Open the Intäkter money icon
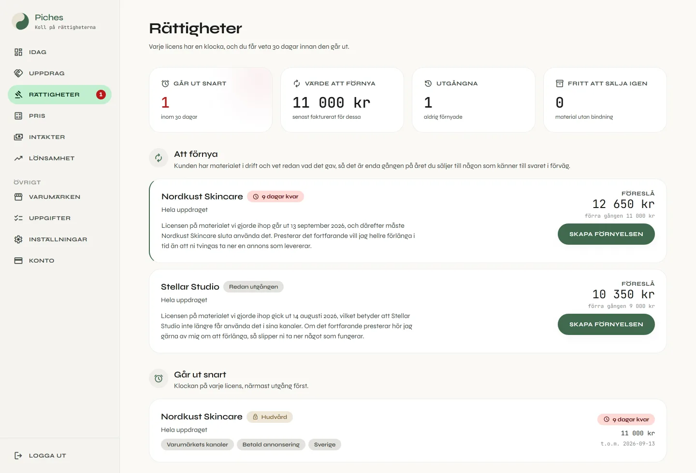Viewport: 696px width, 473px height. point(18,137)
